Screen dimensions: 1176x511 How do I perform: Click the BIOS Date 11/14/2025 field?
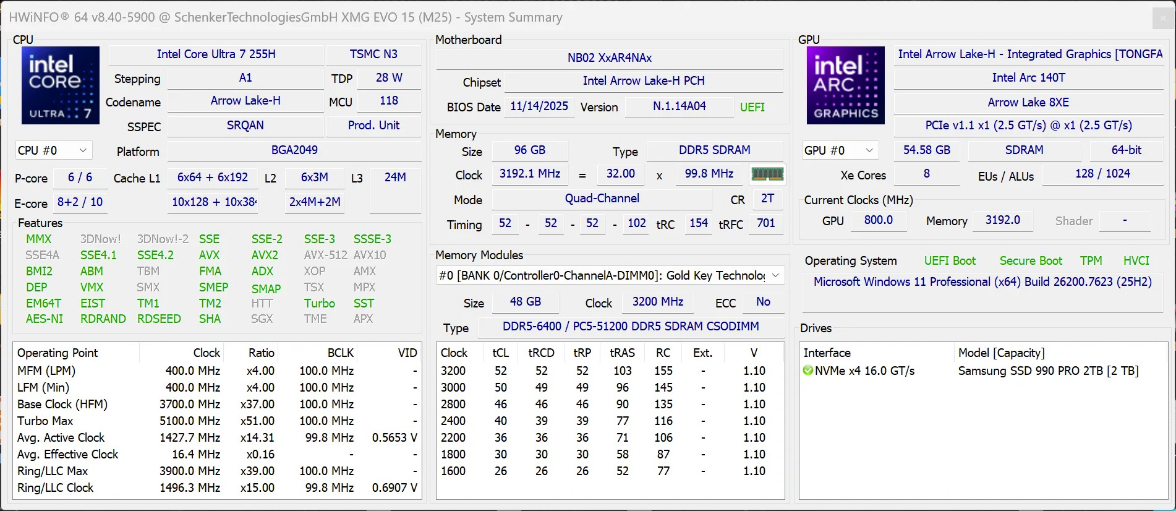[539, 106]
